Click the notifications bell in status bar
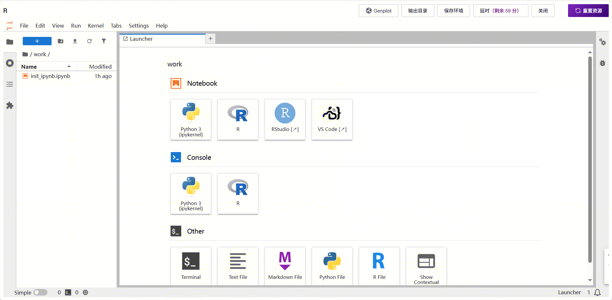Screen dimensions: 612x300 pyautogui.click(x=598, y=292)
